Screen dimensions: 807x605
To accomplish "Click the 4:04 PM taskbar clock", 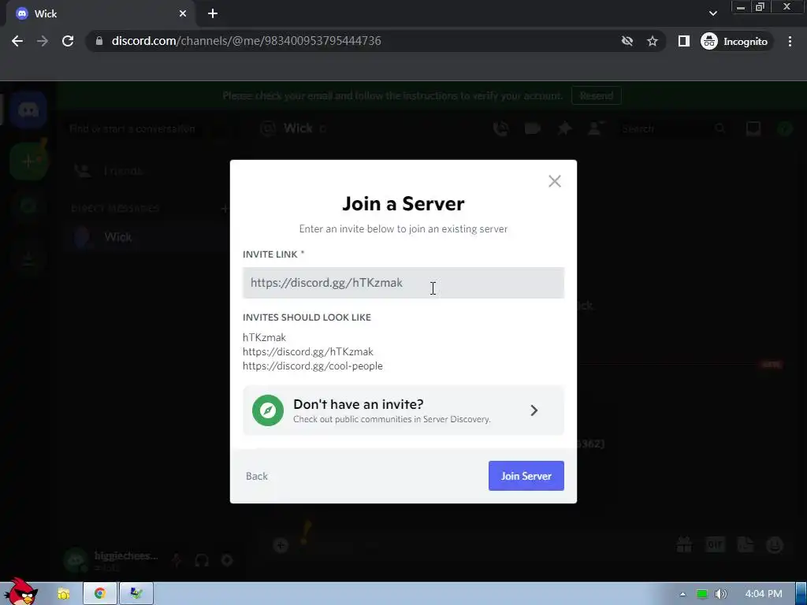I will pos(764,594).
